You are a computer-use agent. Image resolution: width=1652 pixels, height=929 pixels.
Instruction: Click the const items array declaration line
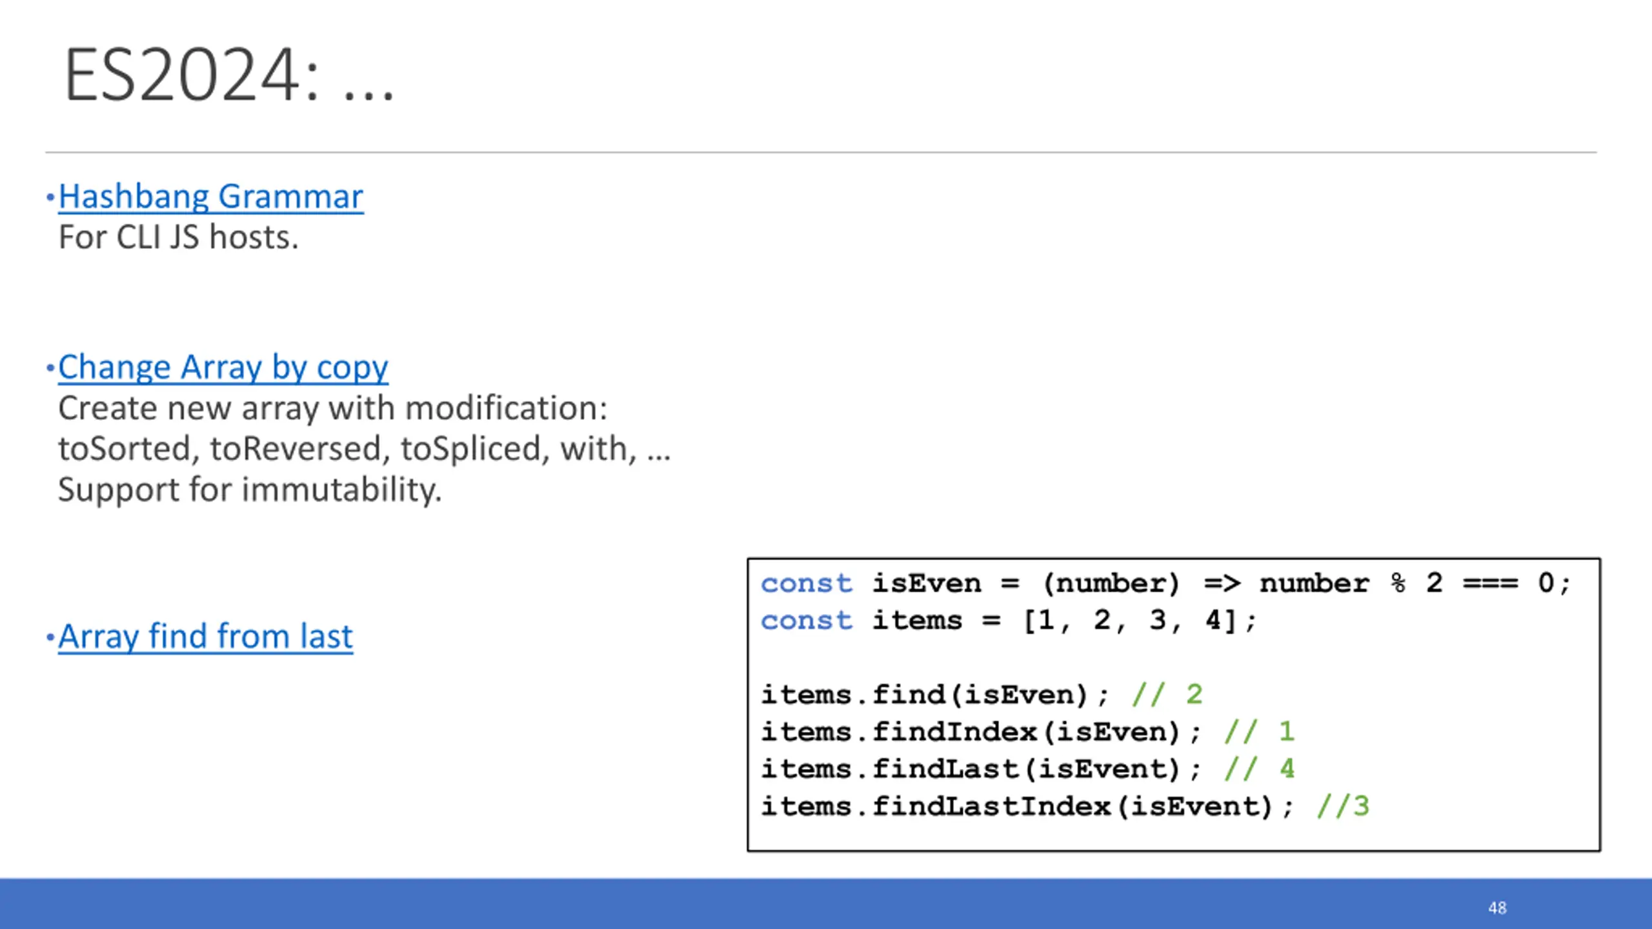click(x=1009, y=621)
